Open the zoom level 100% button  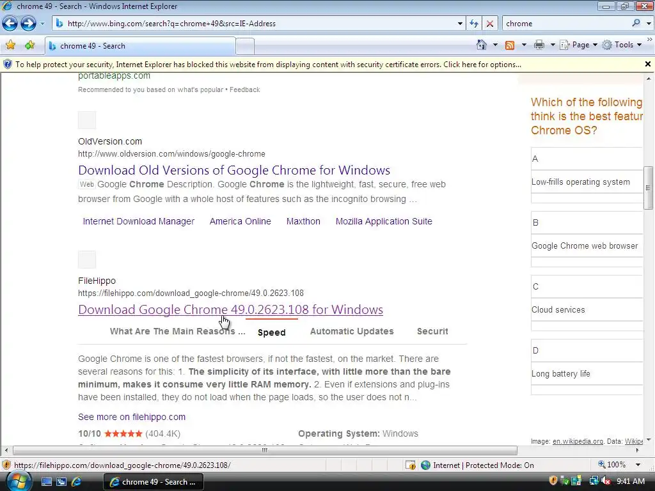click(x=612, y=465)
